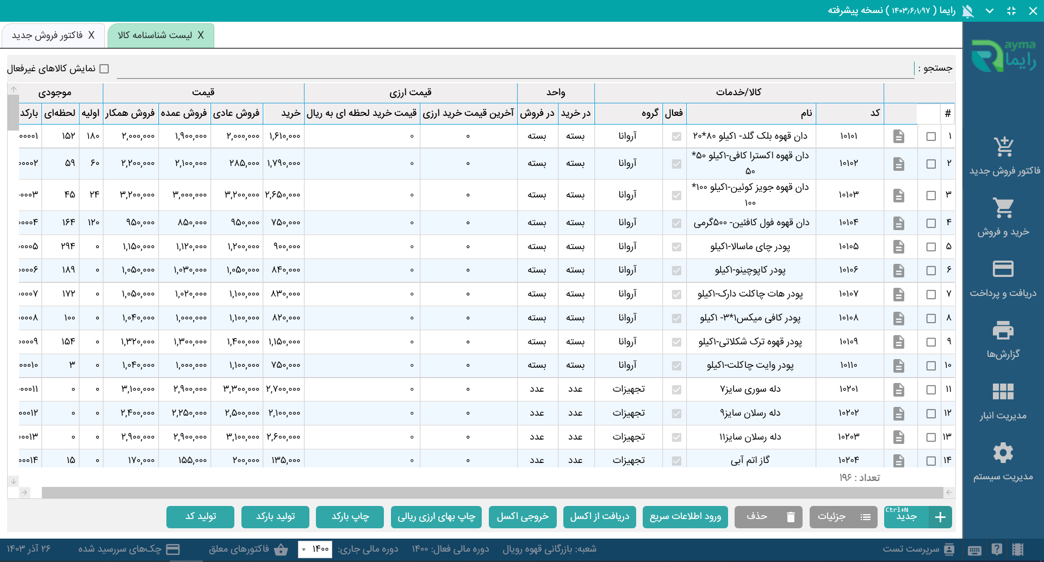
Task: Open the fiscal year ۱۴۰۰ dropdown
Action: 315,549
